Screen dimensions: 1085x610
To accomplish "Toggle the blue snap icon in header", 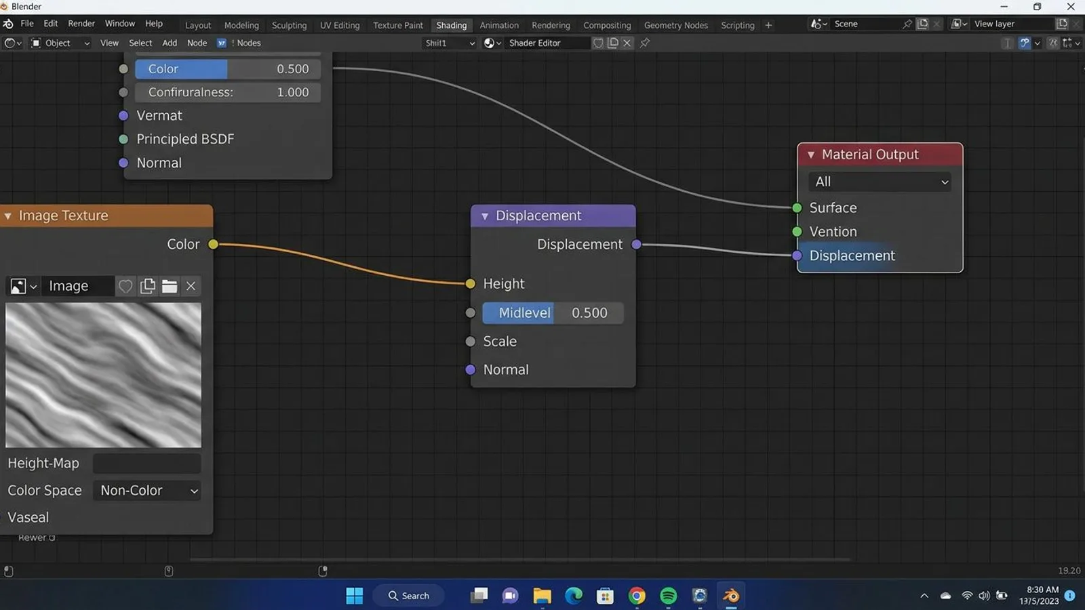I will (1025, 43).
